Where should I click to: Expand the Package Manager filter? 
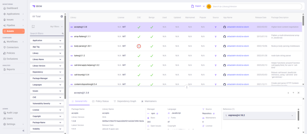click(47, 78)
